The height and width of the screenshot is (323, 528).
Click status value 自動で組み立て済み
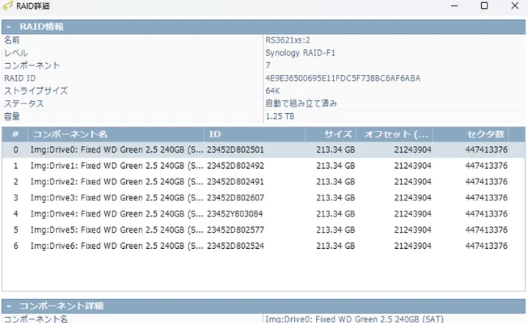pos(301,104)
